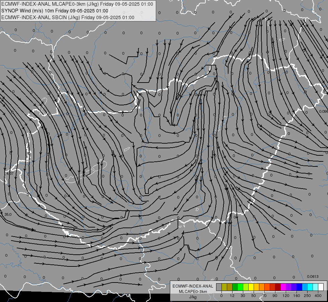
Task: Click the map value '4.37'
Action: point(10,173)
